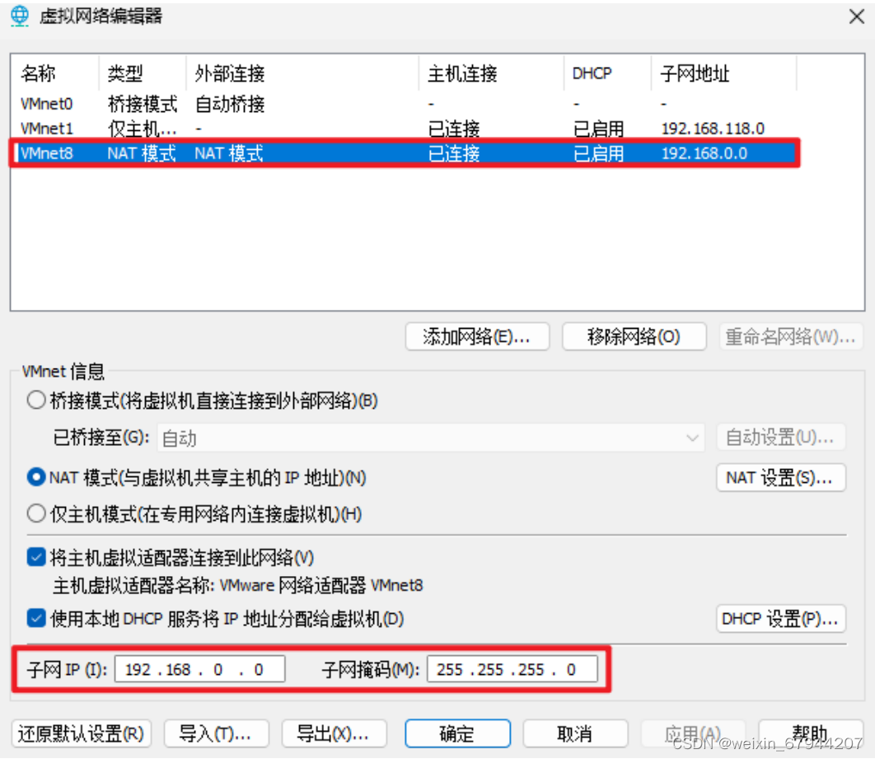The width and height of the screenshot is (875, 759).
Task: Click 桥接模式 type cell for VMnet0
Action: [x=143, y=104]
